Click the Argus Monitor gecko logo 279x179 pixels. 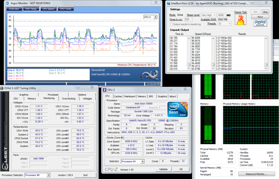point(150,75)
